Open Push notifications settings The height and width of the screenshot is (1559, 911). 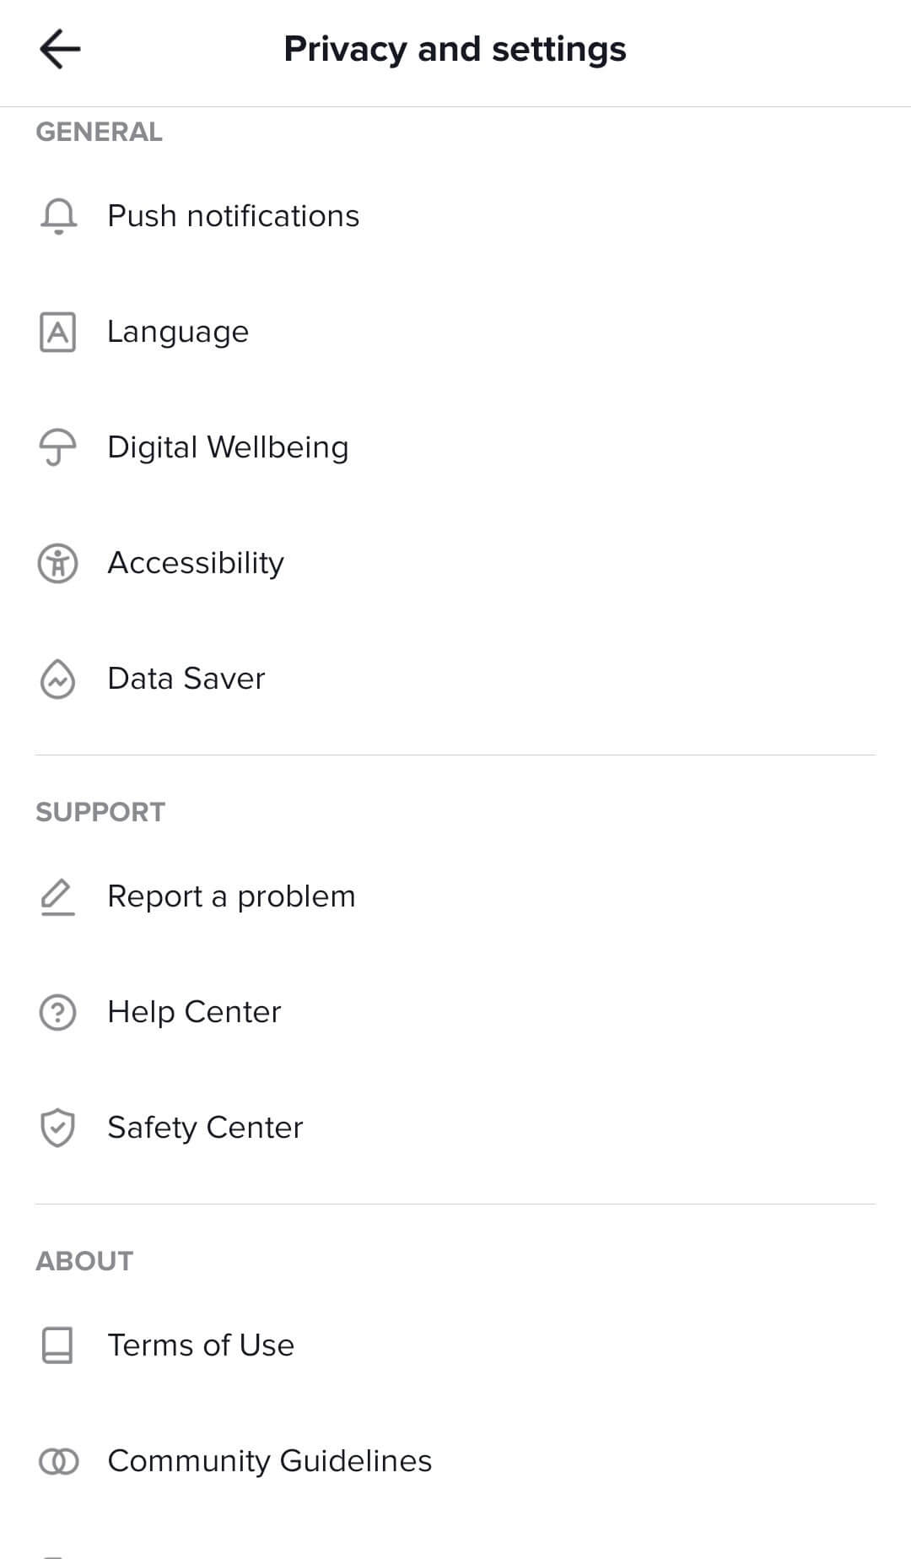(x=233, y=216)
